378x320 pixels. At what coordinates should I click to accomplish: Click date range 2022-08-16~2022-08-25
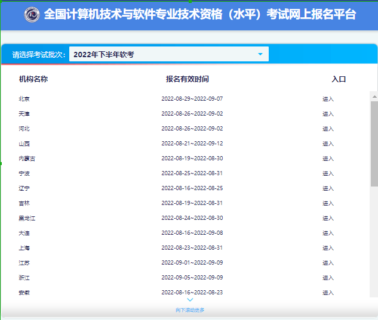click(x=192, y=188)
